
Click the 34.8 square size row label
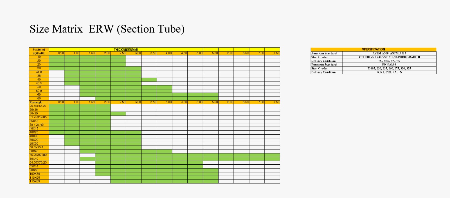point(39,72)
